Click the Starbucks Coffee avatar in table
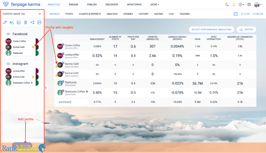 pos(60,93)
